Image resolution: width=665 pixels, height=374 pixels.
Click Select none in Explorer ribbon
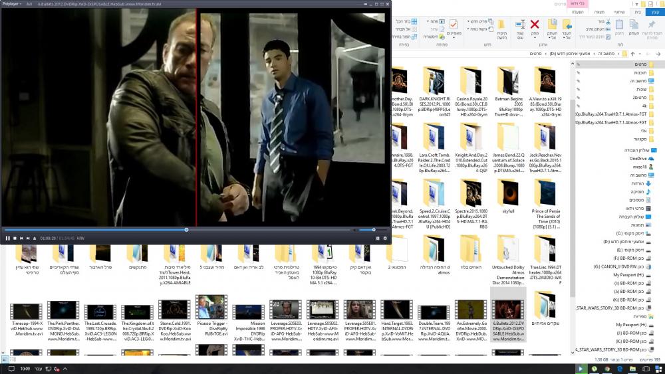pyautogui.click(x=406, y=29)
